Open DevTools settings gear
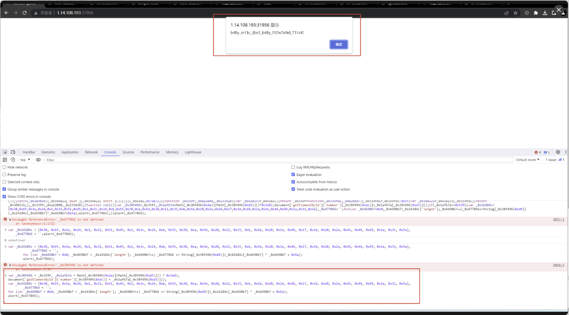The image size is (569, 315). tap(558, 152)
